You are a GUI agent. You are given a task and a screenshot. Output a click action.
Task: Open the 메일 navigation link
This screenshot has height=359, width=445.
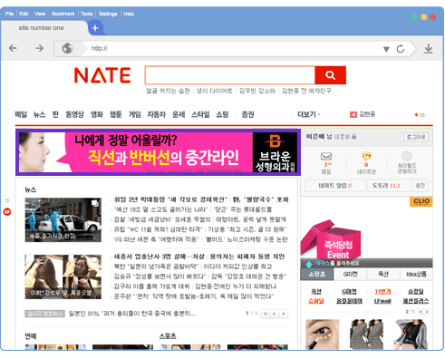coord(21,114)
